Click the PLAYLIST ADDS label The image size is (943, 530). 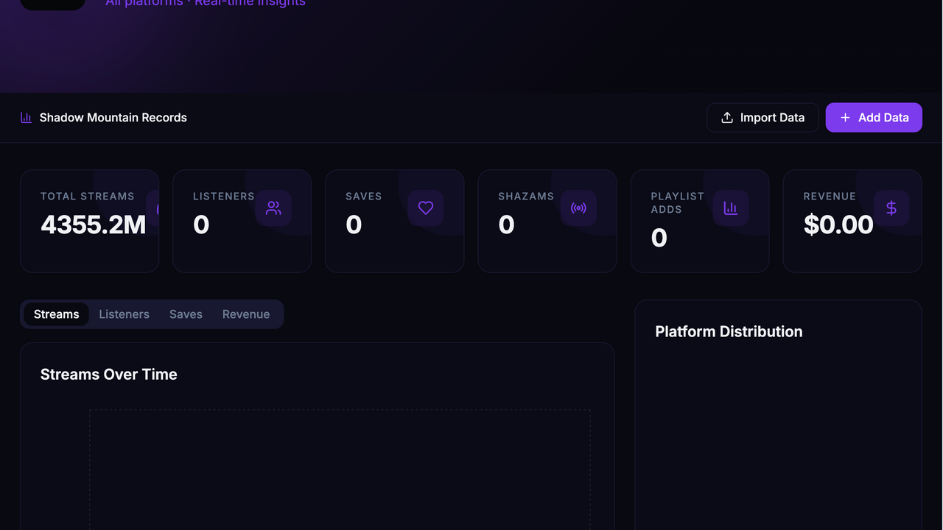678,202
